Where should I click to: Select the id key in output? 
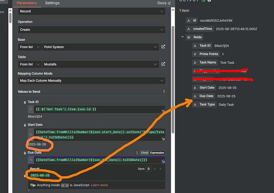pos(192,20)
